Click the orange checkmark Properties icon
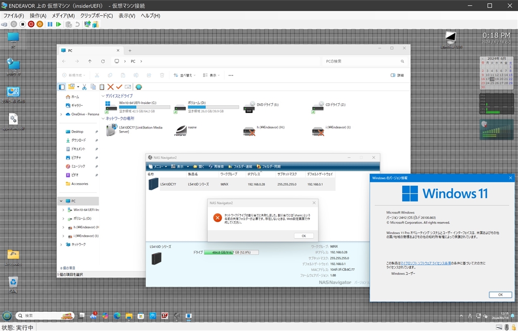Viewport: 518px width, 331px height. pos(119,87)
